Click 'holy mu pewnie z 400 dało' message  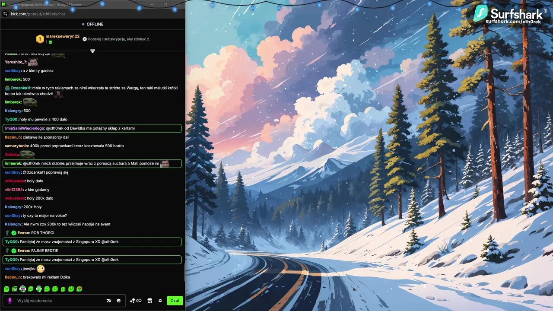point(43,119)
